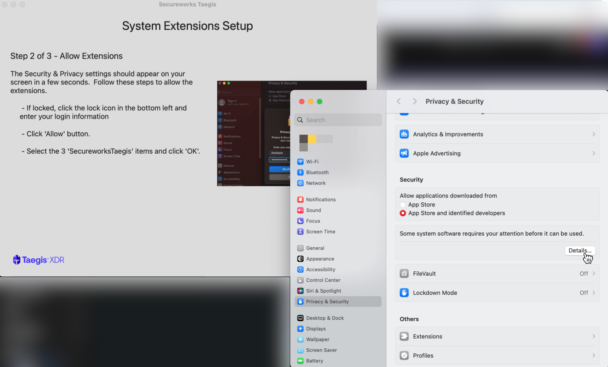Click the Profiles checkmark badge icon
Screen dimensions: 608x367
(x=404, y=356)
